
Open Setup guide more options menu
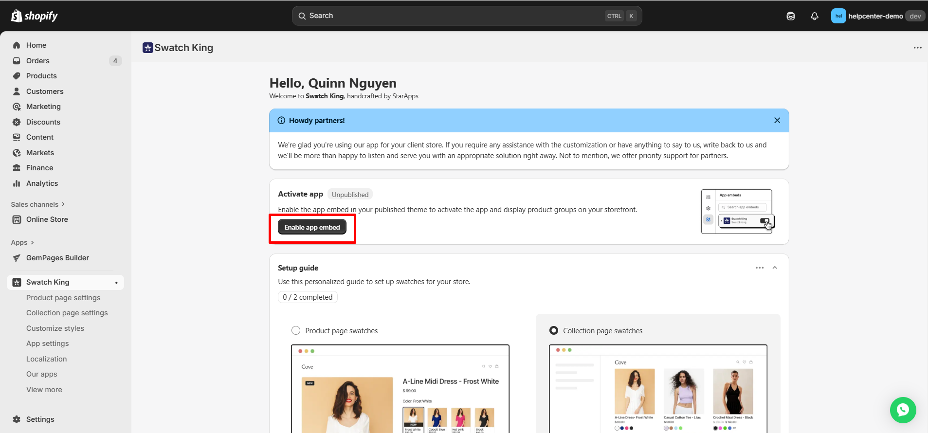(759, 268)
